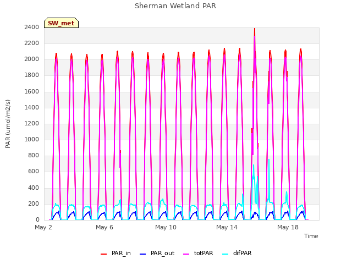Click the 1400 y-axis tick label
352x264 pixels.
pos(32,107)
